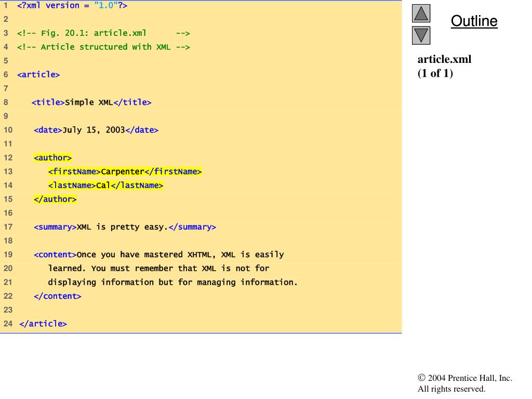532x399 pixels.
Task: Click the title line 'Simple XML'
Action: [x=91, y=102]
